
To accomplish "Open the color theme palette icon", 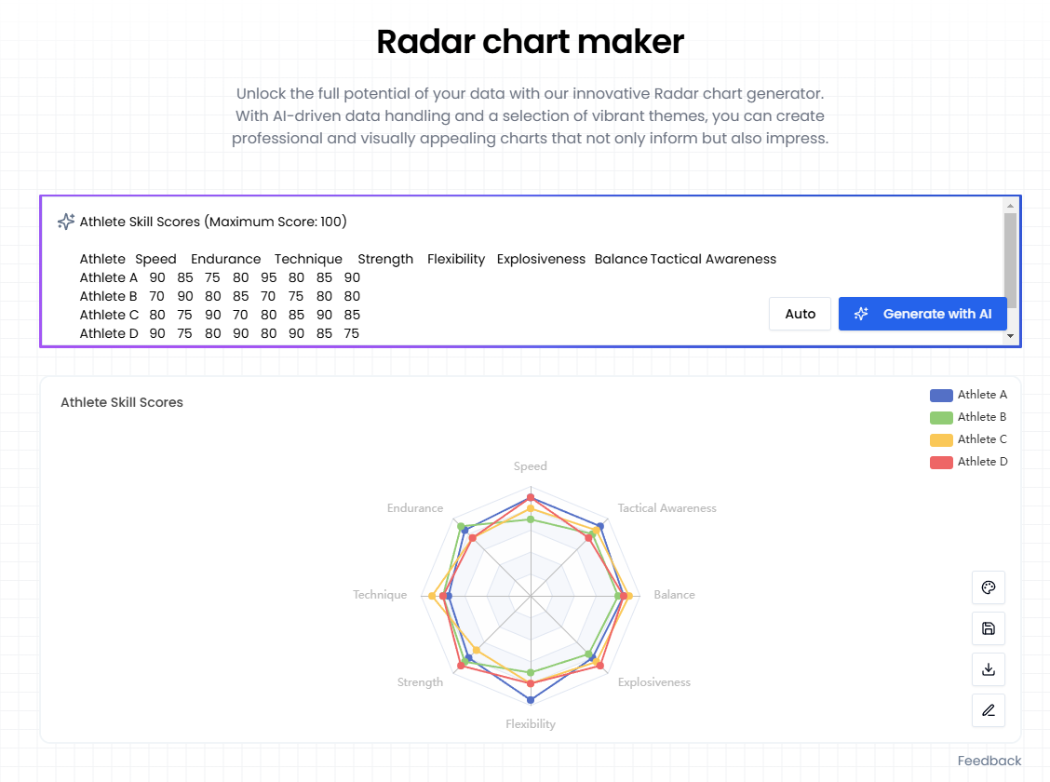I will 988,587.
